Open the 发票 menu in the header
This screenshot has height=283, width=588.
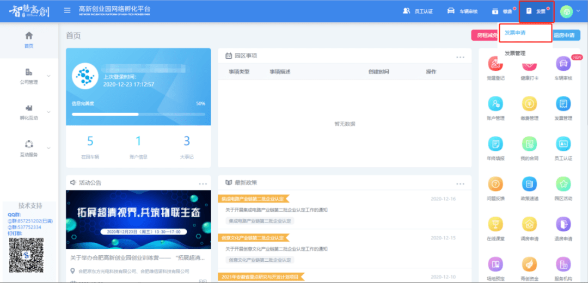point(537,11)
